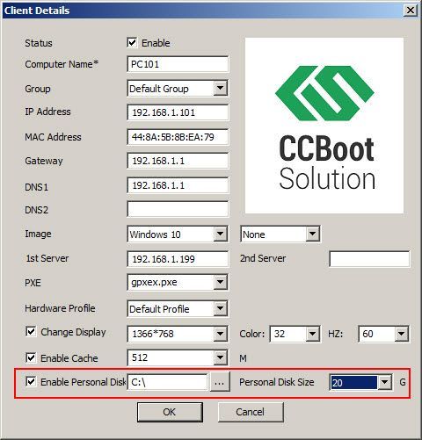Close the Client Details dialog
The height and width of the screenshot is (440, 422).
411,11
